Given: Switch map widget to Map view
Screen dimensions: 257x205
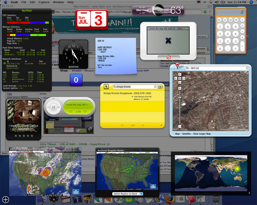Looking at the screenshot, I should 177,134.
